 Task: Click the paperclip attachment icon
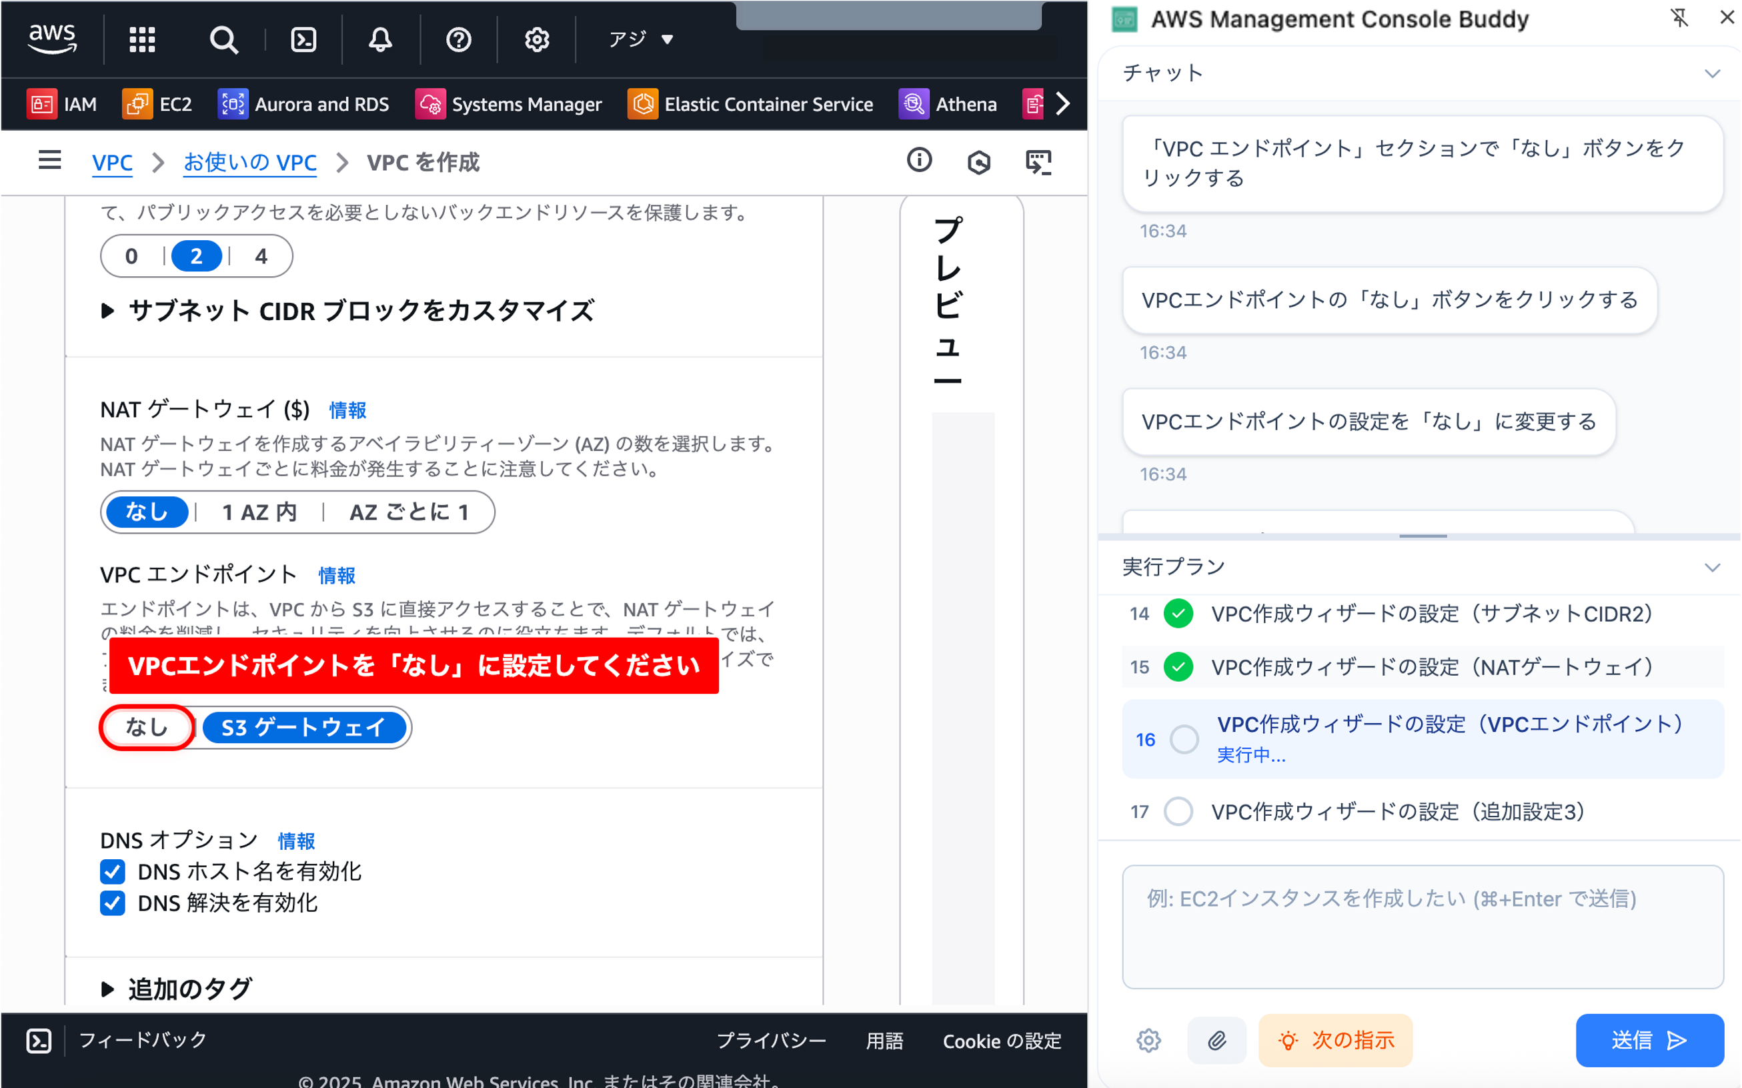(x=1216, y=1040)
